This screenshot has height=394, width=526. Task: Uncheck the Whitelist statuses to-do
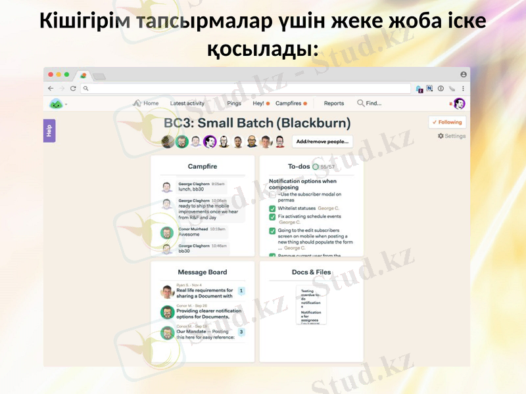(x=272, y=209)
